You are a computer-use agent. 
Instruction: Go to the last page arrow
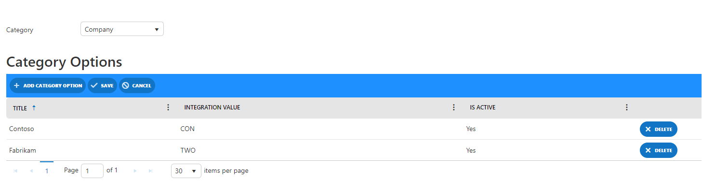coord(151,171)
